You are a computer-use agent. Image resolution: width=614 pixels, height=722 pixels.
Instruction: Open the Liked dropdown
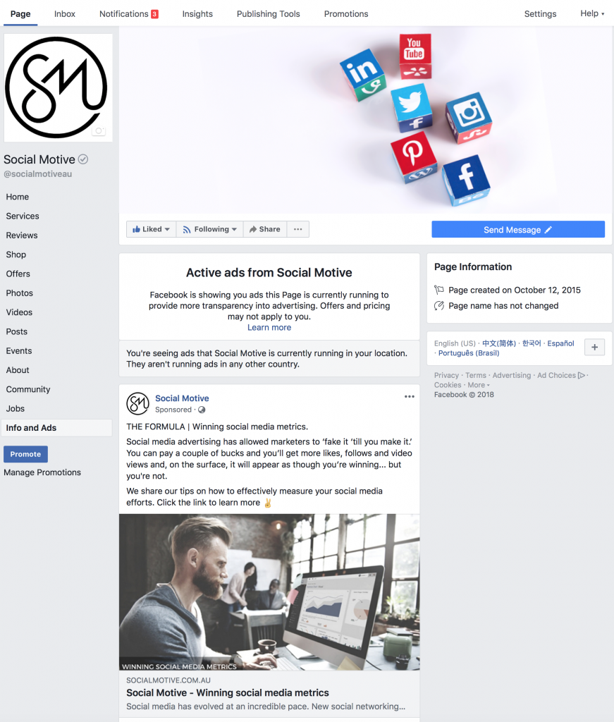[152, 229]
